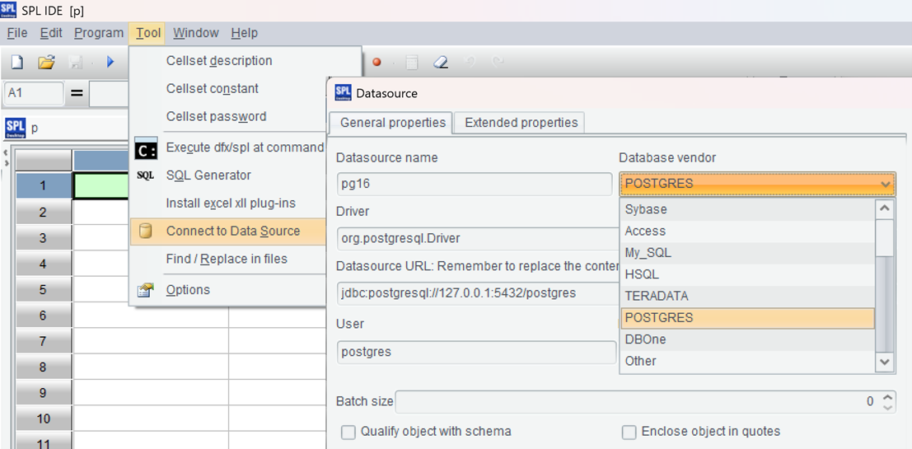The width and height of the screenshot is (912, 449).
Task: Open the SQL Generator menu entry
Action: coord(208,175)
